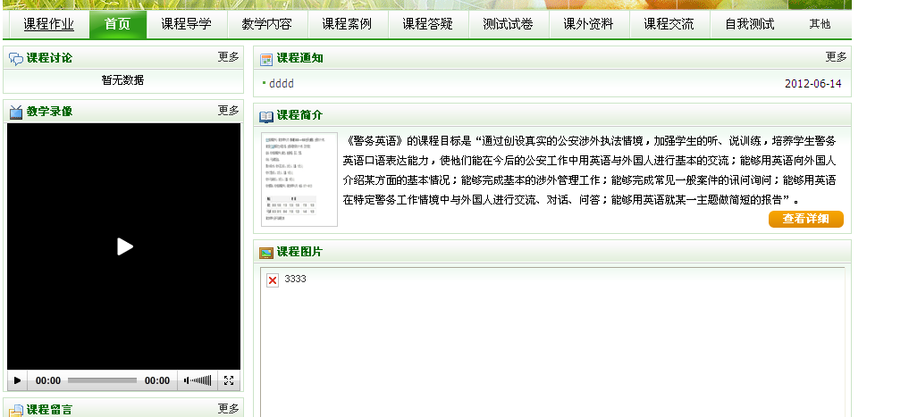Open the 自我测试 navigation tab
The height and width of the screenshot is (417, 909).
pos(749,24)
